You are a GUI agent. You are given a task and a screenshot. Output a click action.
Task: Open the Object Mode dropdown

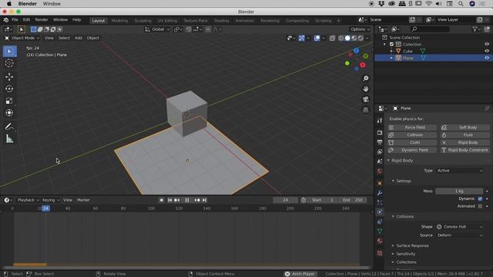[22, 38]
